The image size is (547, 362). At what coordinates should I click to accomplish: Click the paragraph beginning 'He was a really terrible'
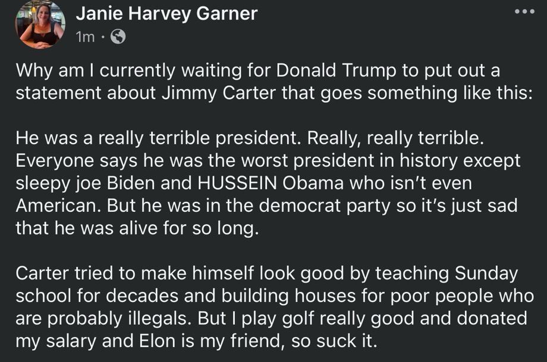(268, 183)
